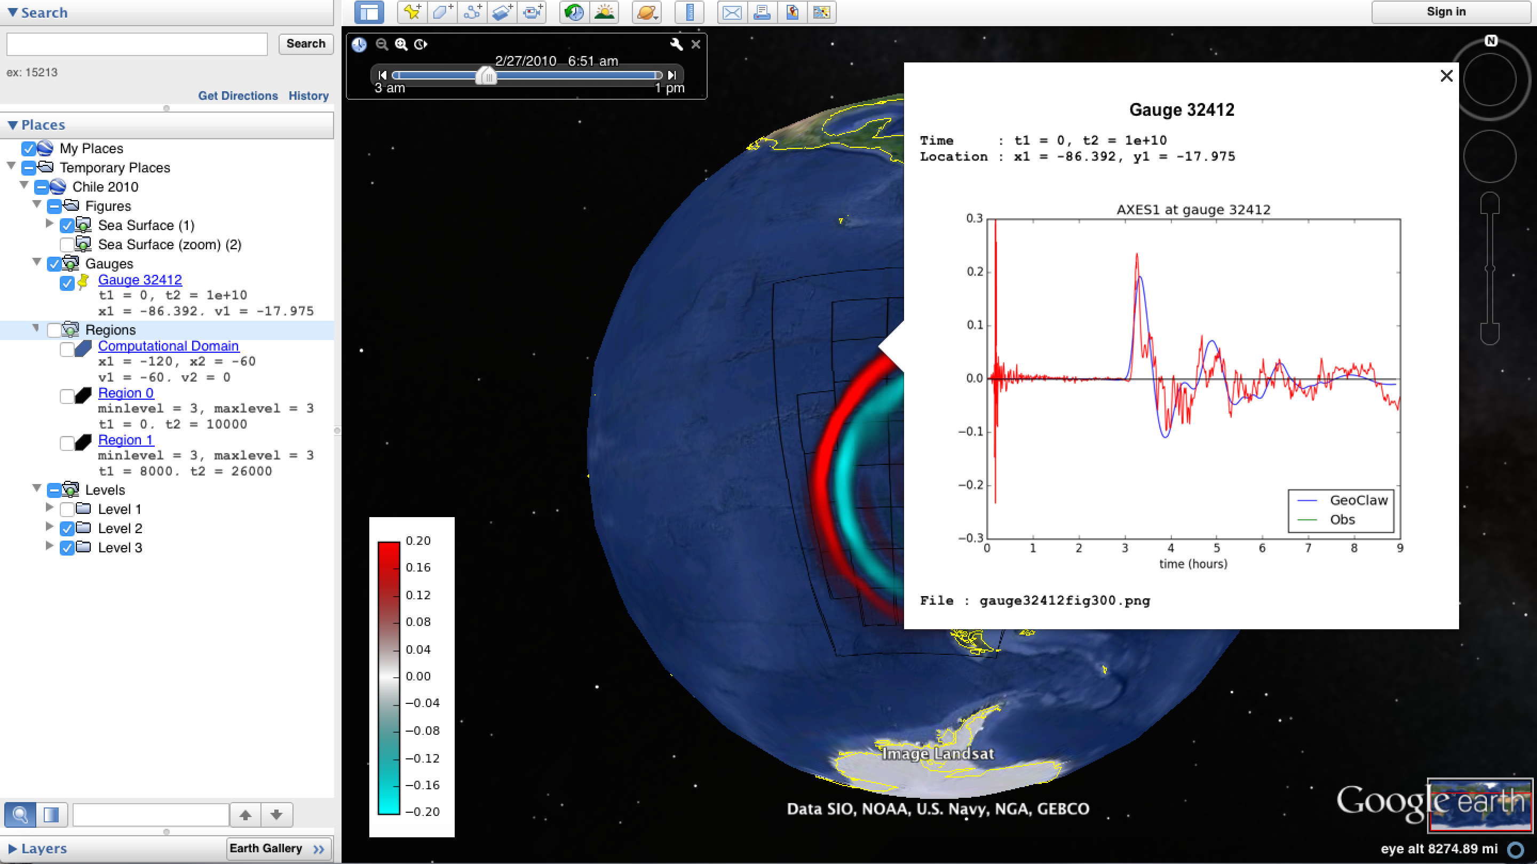Viewport: 1537px width, 864px height.
Task: Toggle the sunlight across landscape icon
Action: tap(605, 12)
